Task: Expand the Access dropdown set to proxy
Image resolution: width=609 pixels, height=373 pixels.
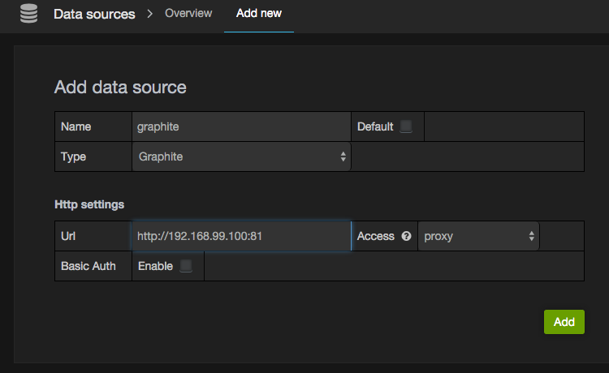Action: pos(478,237)
